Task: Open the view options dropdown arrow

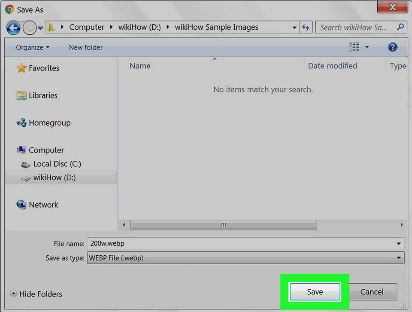Action: coord(367,47)
